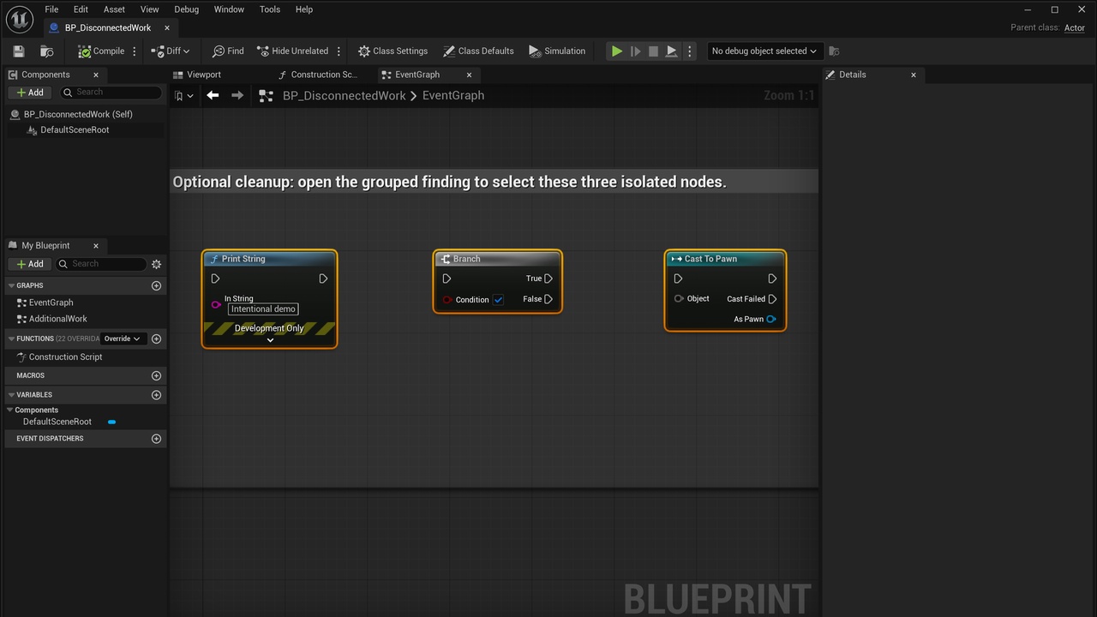Viewport: 1097px width, 617px height.
Task: Close the My Blueprint panel
Action: pyautogui.click(x=96, y=245)
